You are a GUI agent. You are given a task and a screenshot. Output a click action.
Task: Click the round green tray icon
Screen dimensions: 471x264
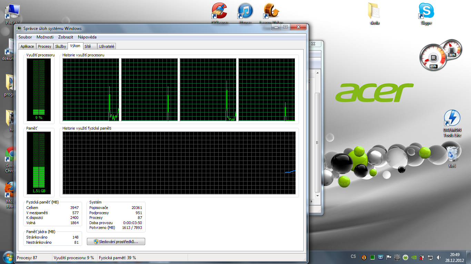[x=405, y=257]
